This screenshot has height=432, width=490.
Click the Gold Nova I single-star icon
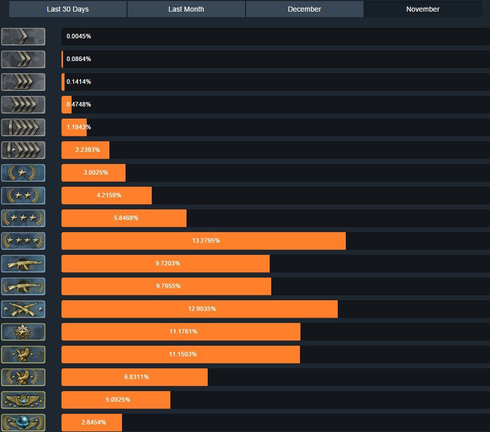(23, 173)
